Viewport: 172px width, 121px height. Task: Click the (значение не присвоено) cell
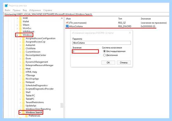point(154,23)
